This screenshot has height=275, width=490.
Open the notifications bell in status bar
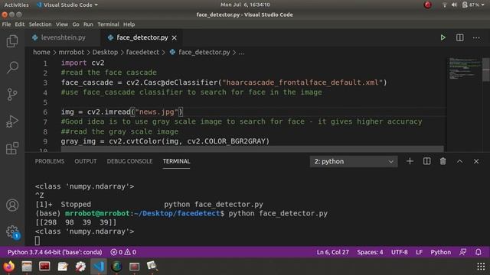(478, 252)
